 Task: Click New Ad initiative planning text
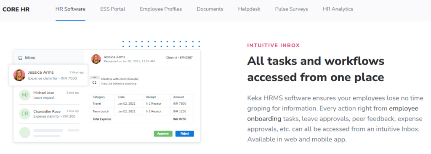pyautogui.click(x=119, y=84)
